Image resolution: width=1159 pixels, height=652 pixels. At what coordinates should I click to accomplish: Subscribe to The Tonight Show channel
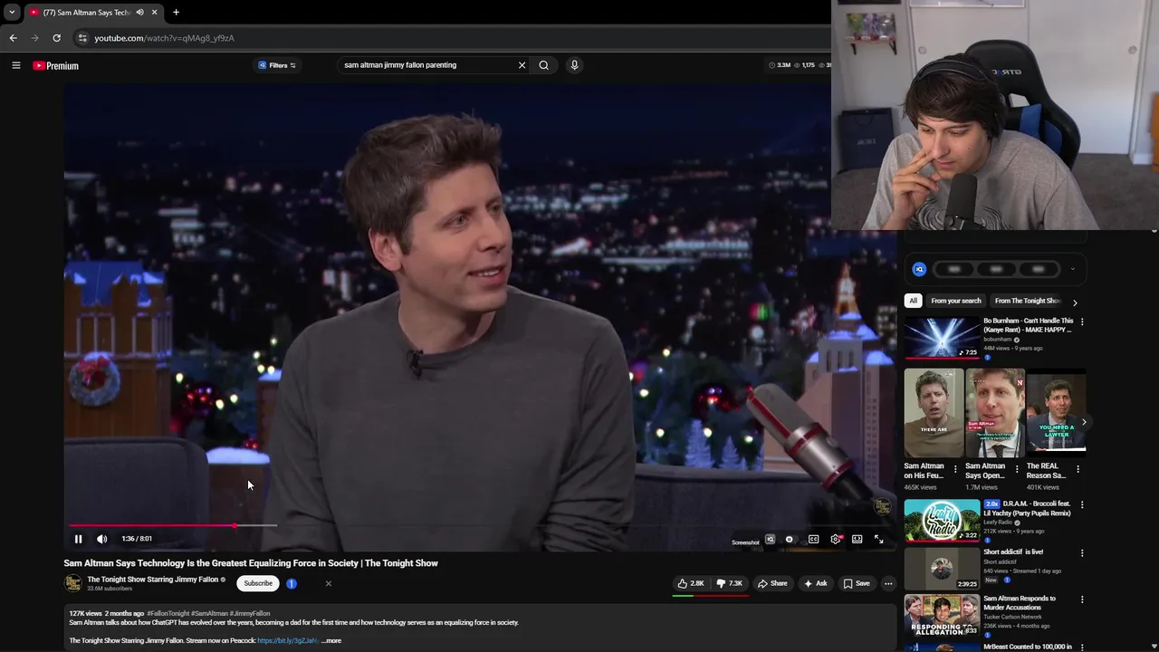(258, 583)
